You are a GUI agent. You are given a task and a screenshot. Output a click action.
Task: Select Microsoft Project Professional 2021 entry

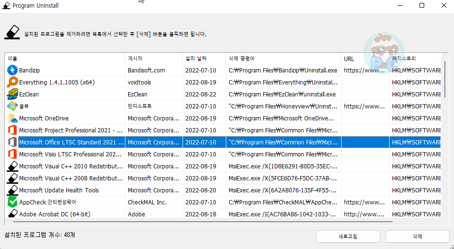(71, 130)
